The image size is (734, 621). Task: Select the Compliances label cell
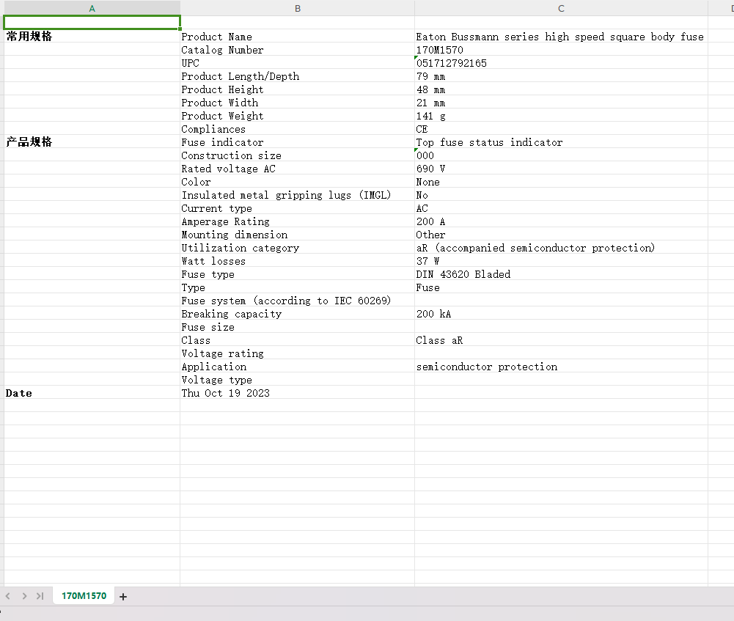297,129
